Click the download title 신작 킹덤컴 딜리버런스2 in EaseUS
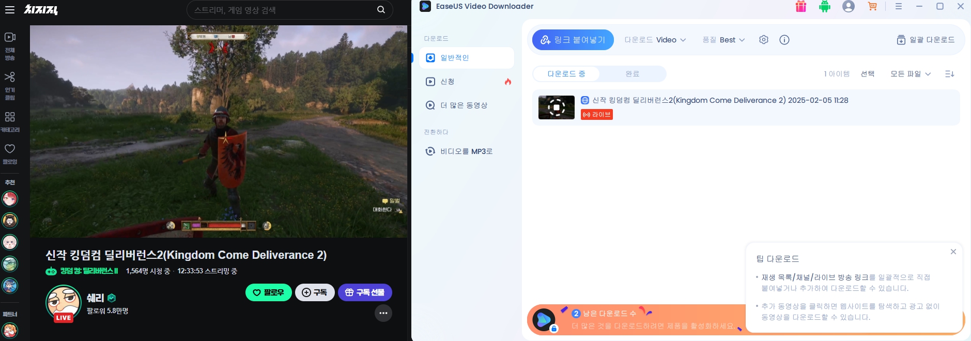Screen dimensions: 971x341 pos(720,100)
